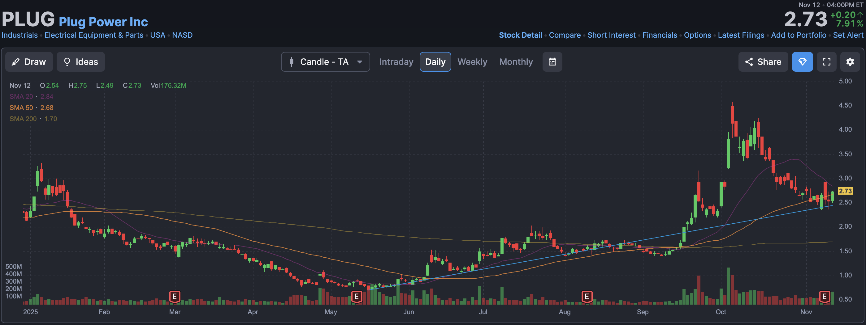Open the Industrials sector link
Screen dimensions: 866x325
click(x=19, y=35)
